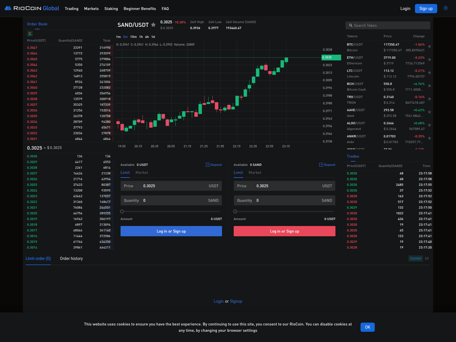Screen dimensions: 456x342
Task: Accept cookies with OK button
Action: tap(367, 327)
